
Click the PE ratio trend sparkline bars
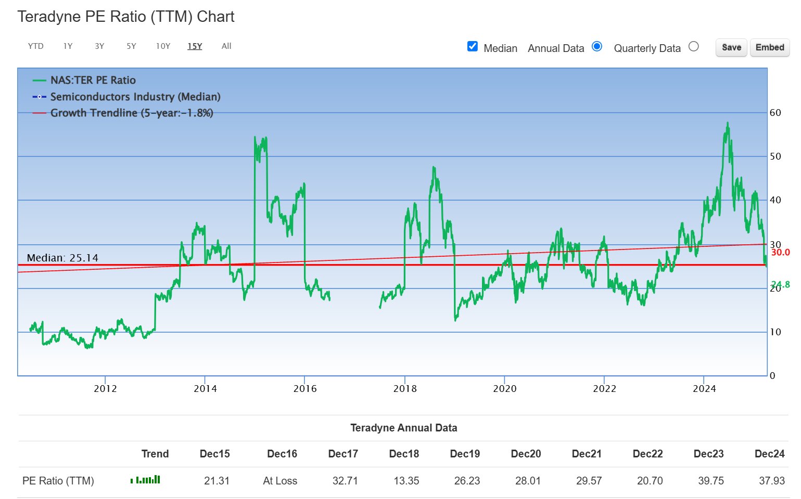(x=145, y=480)
